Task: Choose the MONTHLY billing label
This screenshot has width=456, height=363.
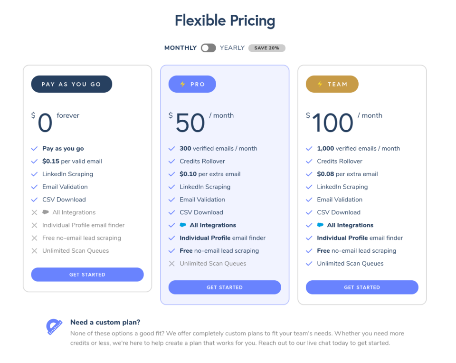Action: tap(180, 48)
